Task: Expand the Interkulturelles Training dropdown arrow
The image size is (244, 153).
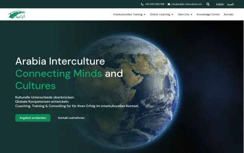Action: tap(144, 15)
